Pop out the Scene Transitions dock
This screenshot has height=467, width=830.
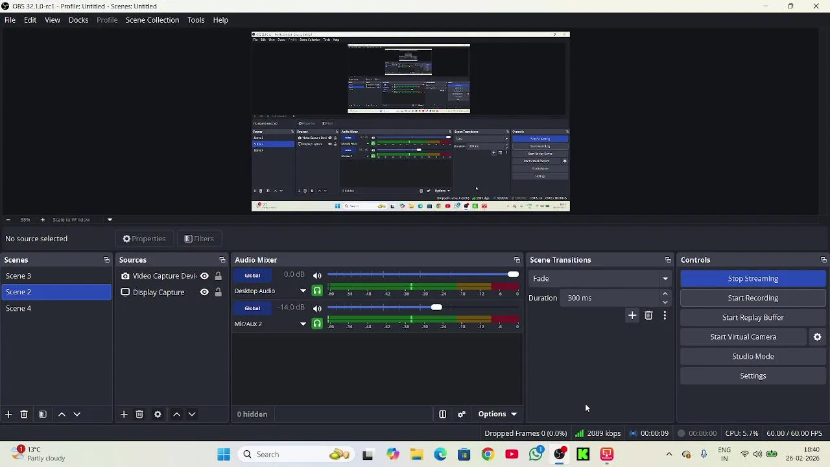668,260
